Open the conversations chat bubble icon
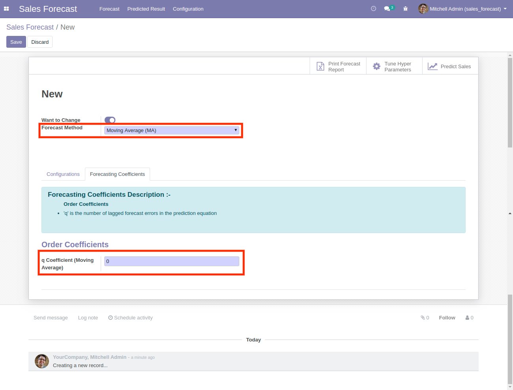Viewport: 513px width, 390px height. pos(387,9)
